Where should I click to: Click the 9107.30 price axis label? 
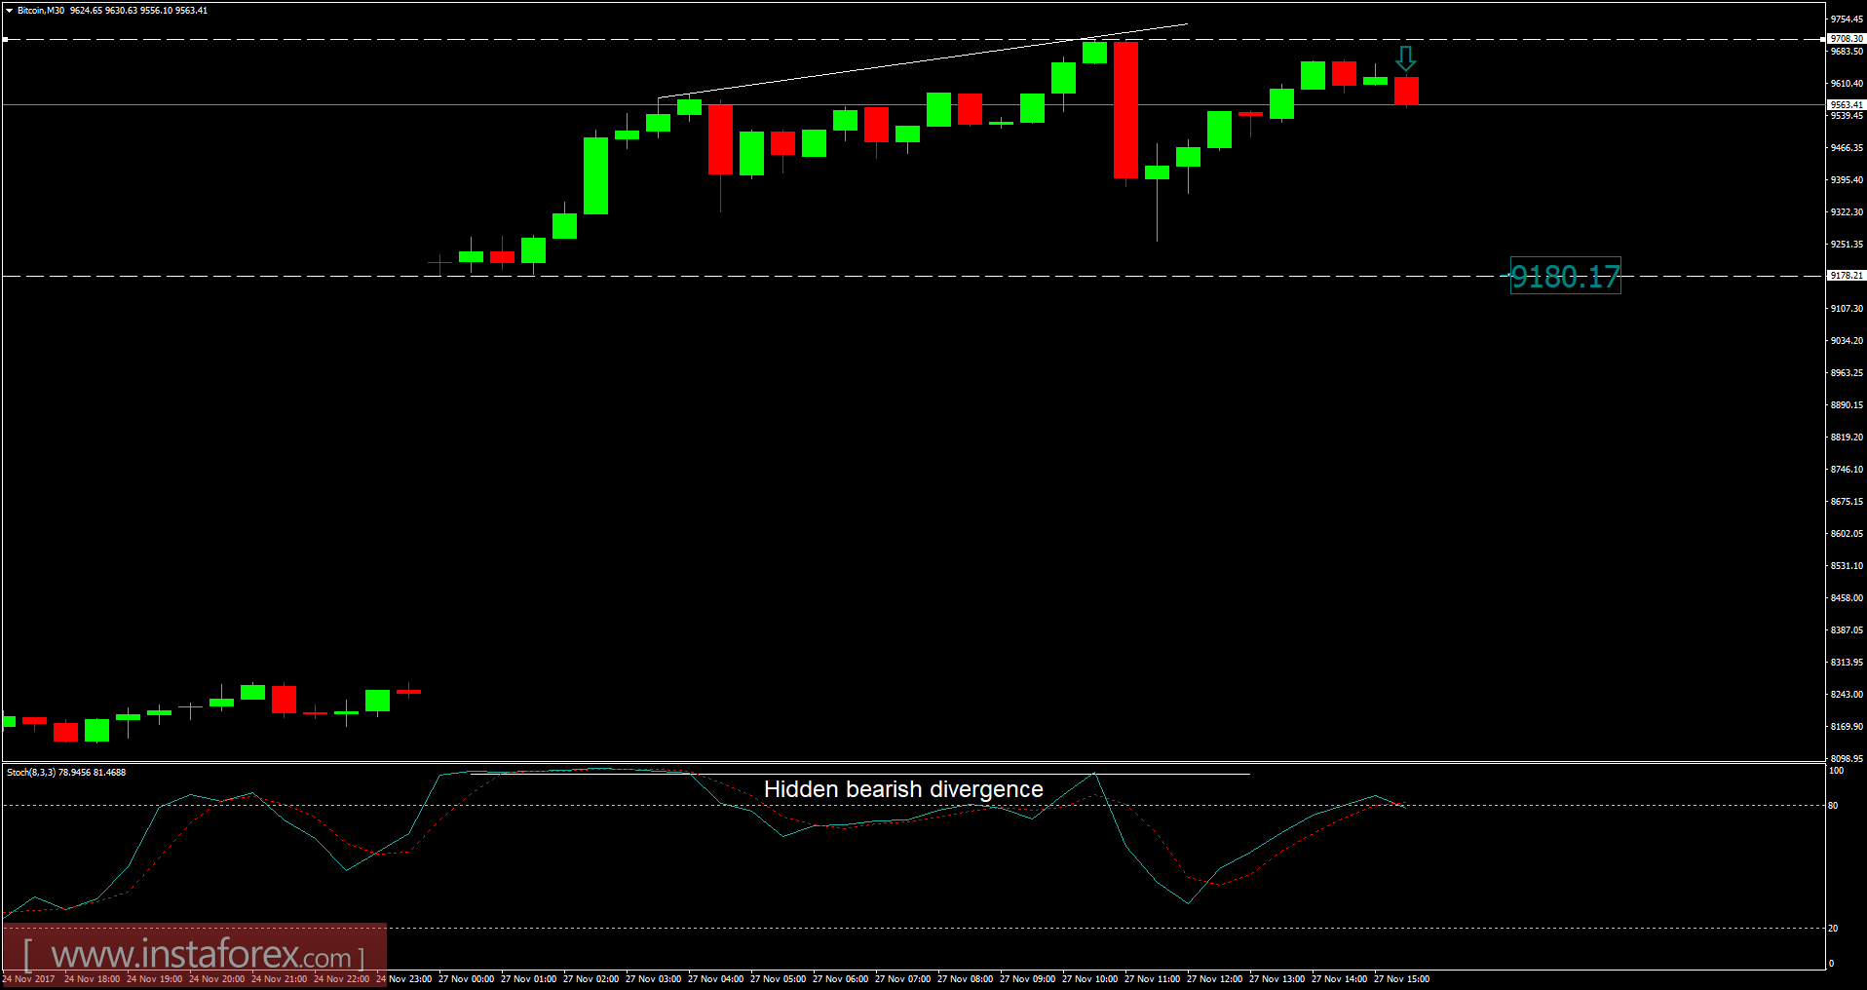coord(1847,309)
